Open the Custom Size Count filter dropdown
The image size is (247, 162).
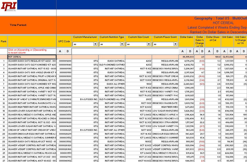click(149, 44)
